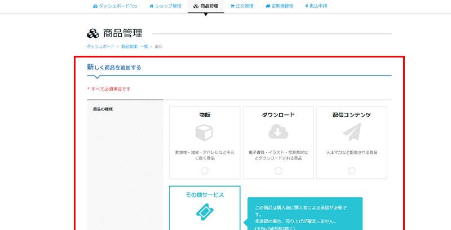Select the 物販 radio button

coord(204,170)
